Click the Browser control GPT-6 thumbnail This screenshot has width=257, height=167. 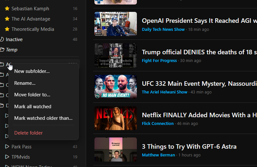[x=116, y=149]
